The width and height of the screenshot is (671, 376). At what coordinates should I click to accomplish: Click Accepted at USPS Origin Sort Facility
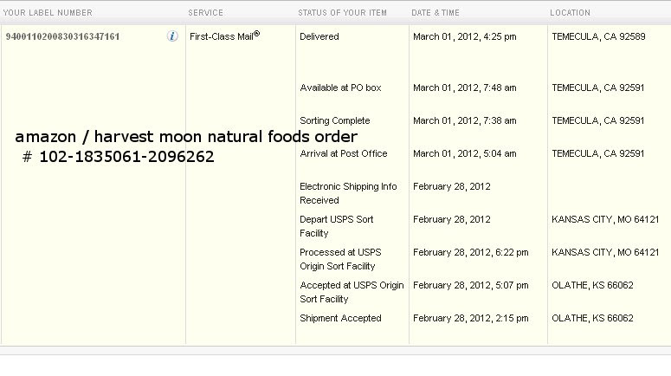click(x=352, y=292)
